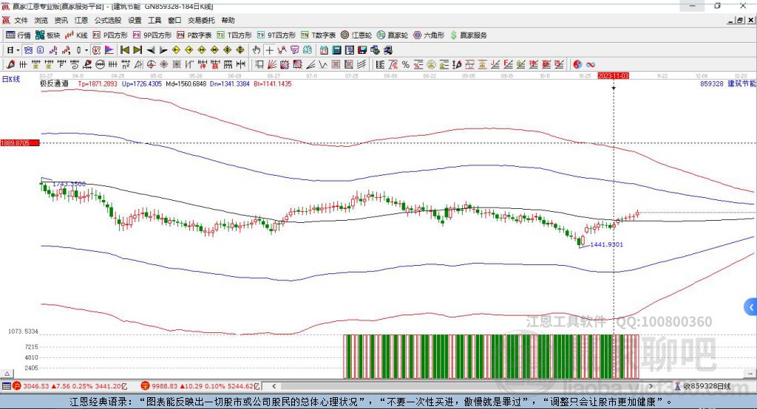Open the 六角形 hexagon tool

click(430, 35)
